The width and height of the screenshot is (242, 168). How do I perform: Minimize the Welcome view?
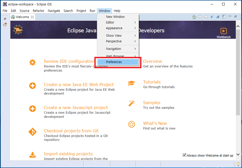pyautogui.click(x=230, y=16)
